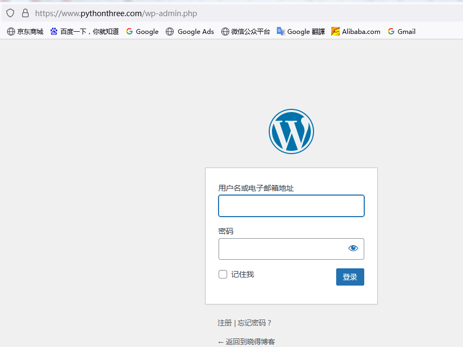
Task: Open the Gmail bookmark
Action: coord(401,32)
